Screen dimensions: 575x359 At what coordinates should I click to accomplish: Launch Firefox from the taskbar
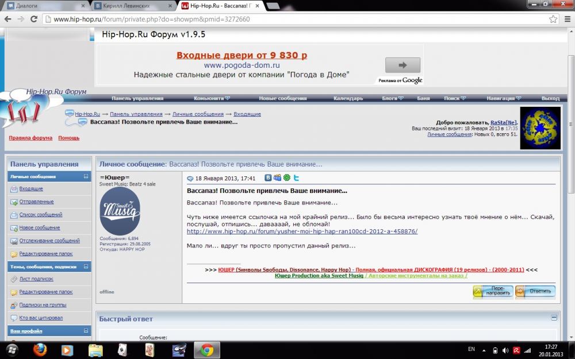point(40,350)
